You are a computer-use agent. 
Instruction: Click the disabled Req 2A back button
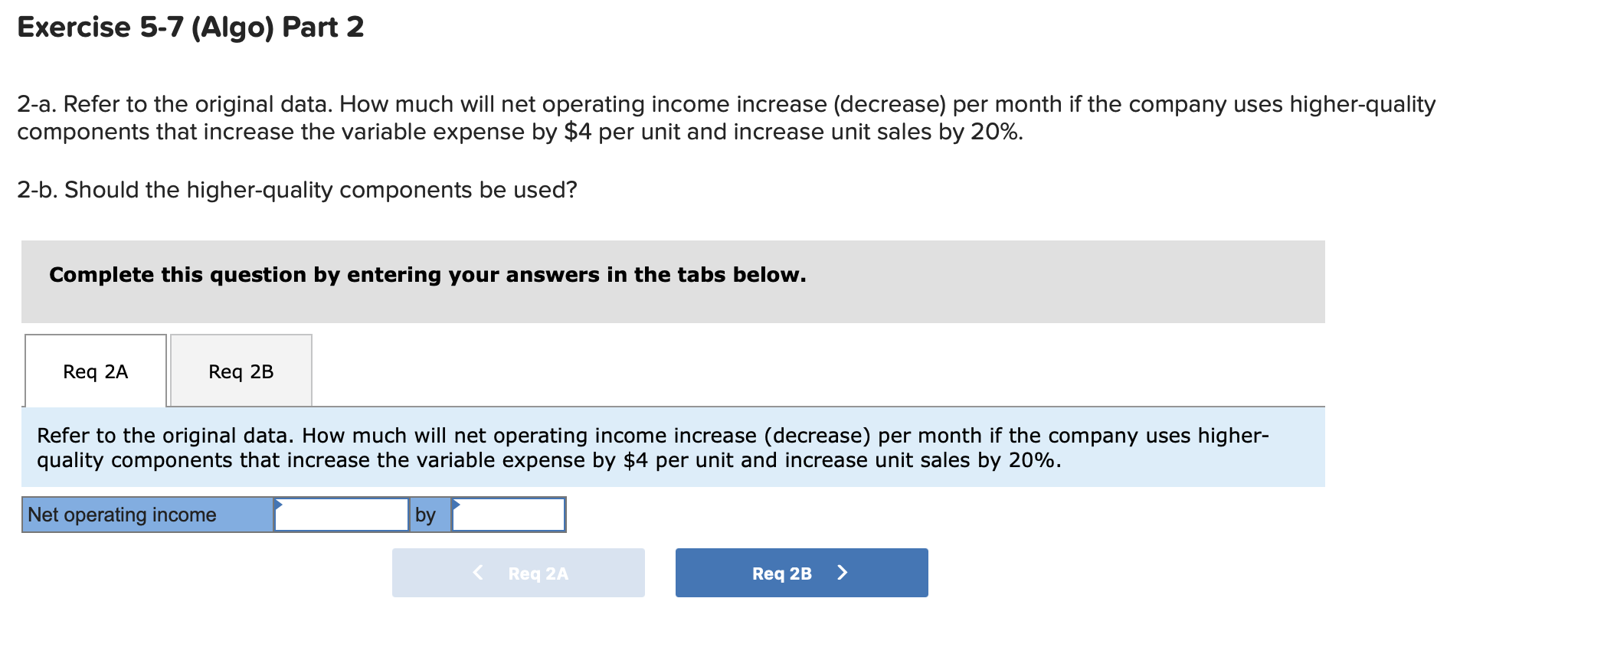[518, 572]
